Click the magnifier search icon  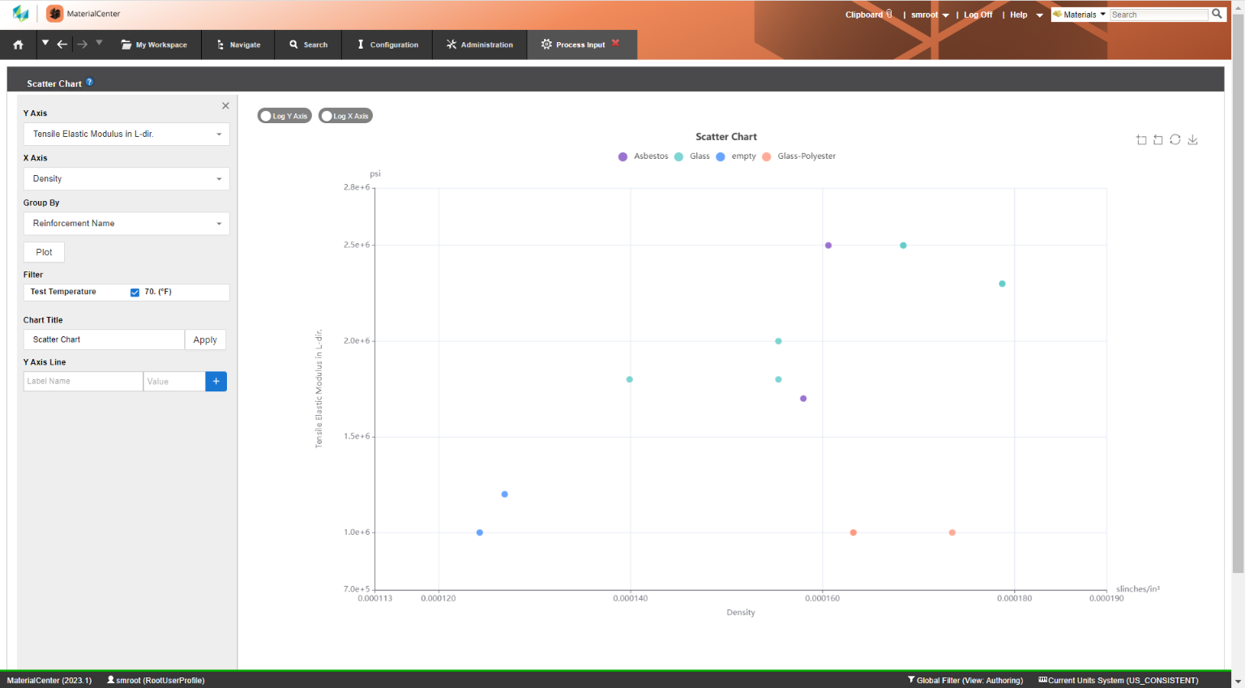tap(1217, 14)
